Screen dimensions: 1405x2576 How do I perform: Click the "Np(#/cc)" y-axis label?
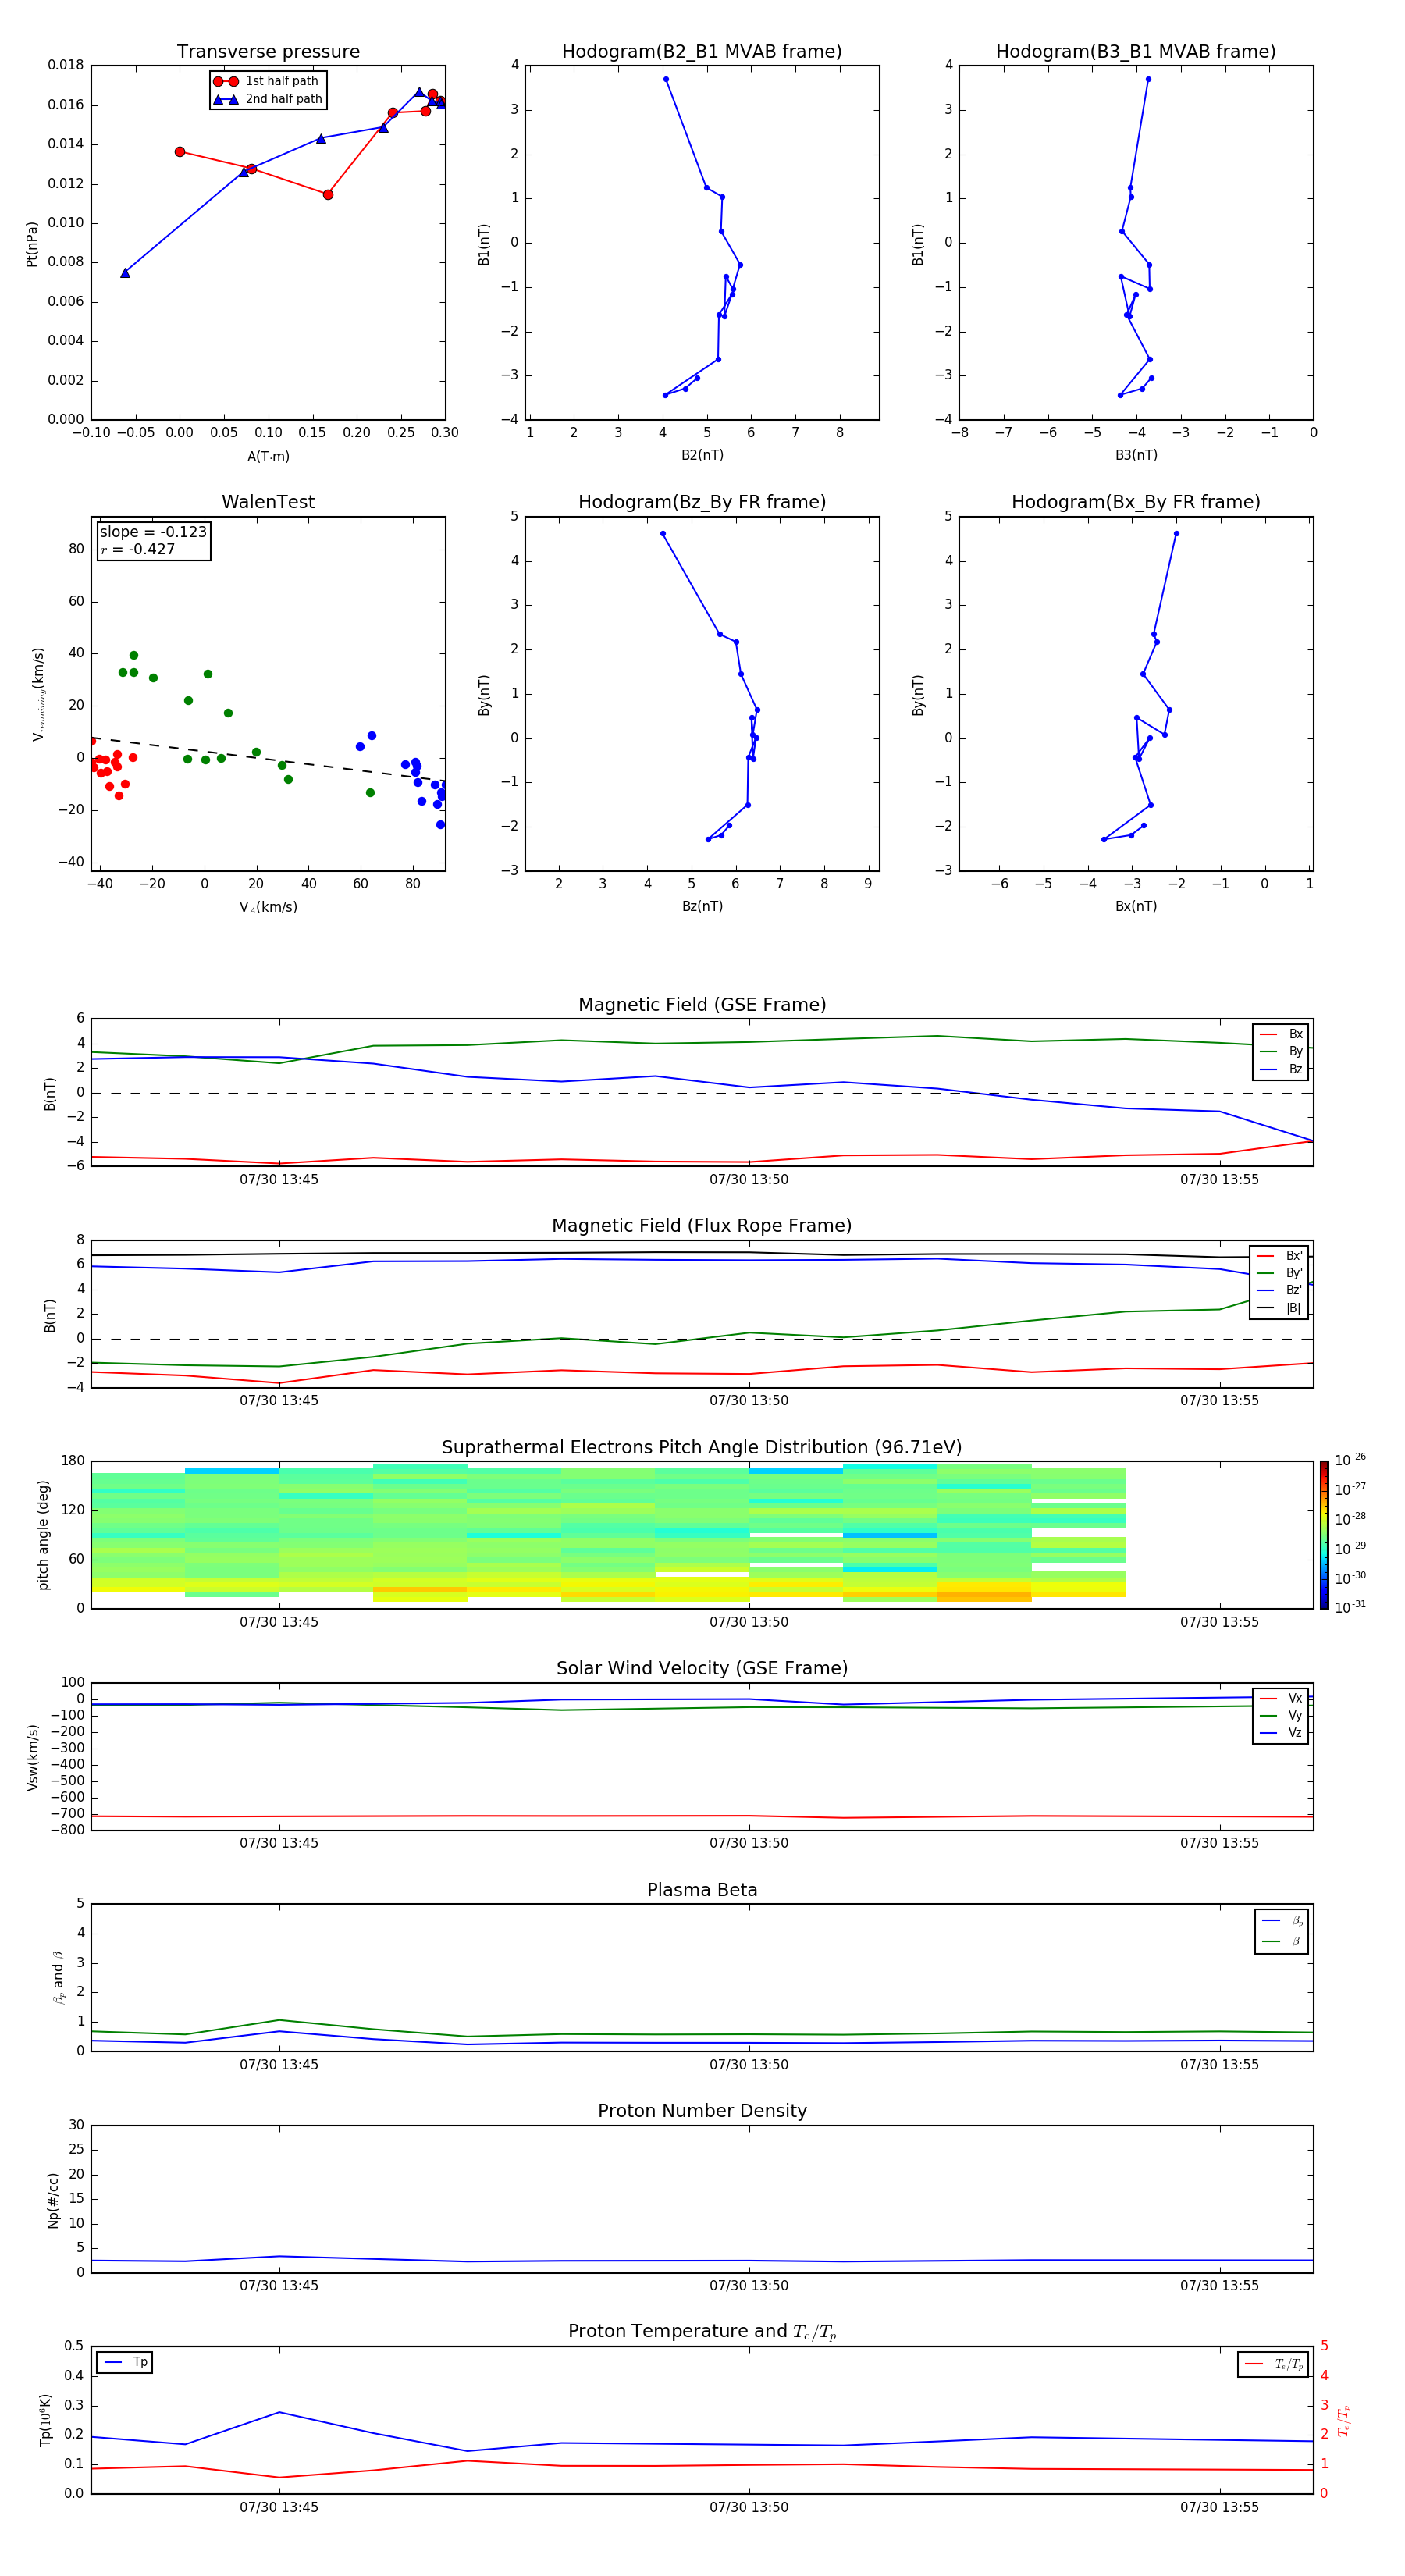[53, 2200]
